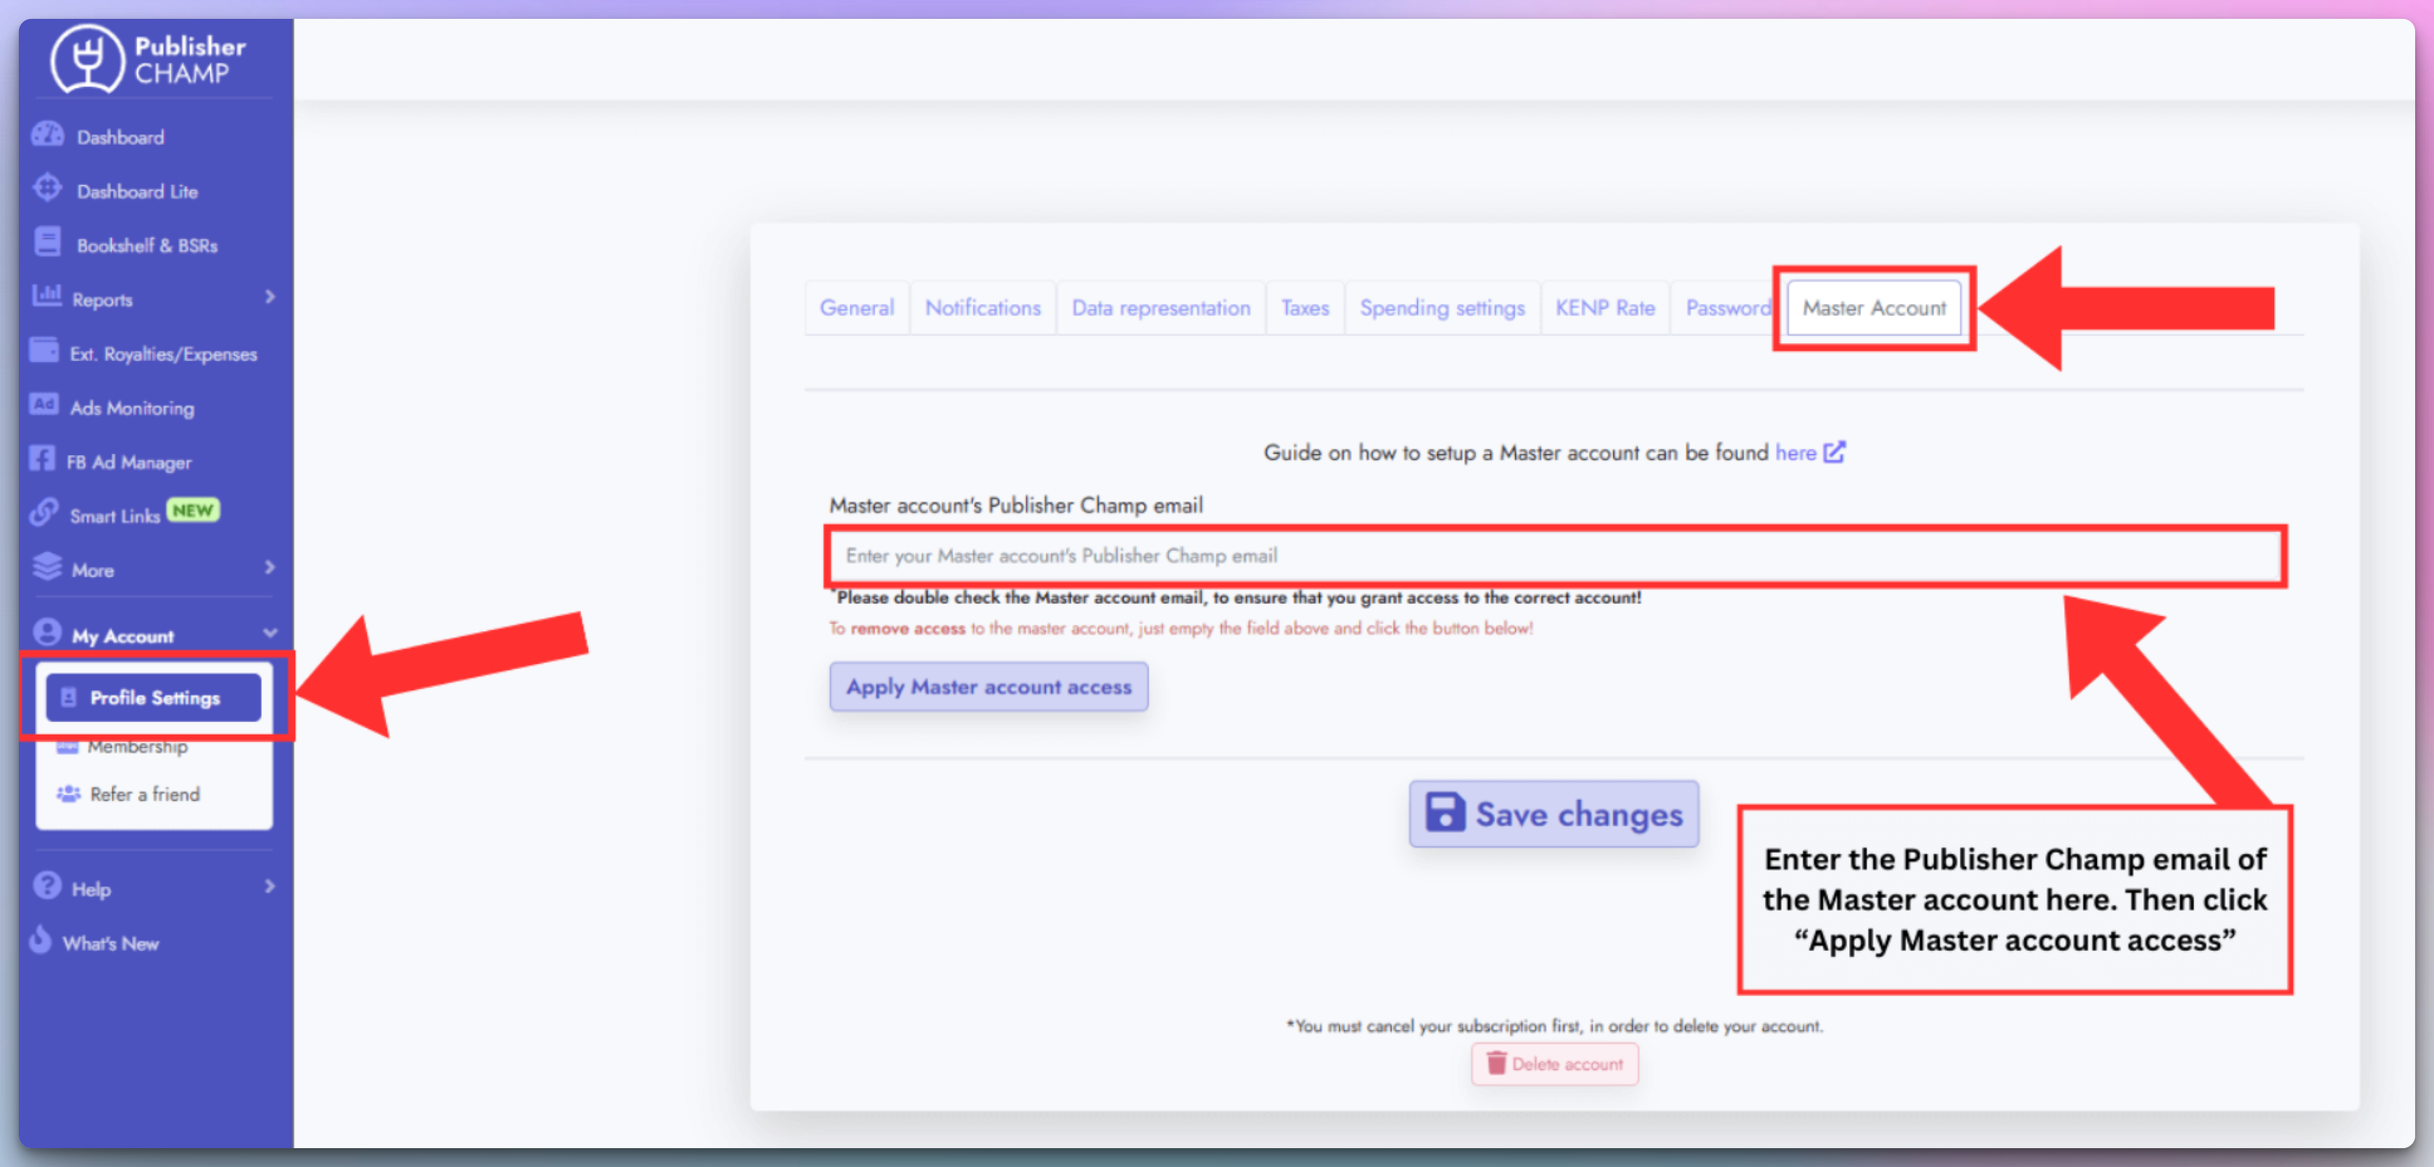The height and width of the screenshot is (1167, 2434).
Task: Switch to the KENP Rate tab
Action: click(x=1605, y=308)
